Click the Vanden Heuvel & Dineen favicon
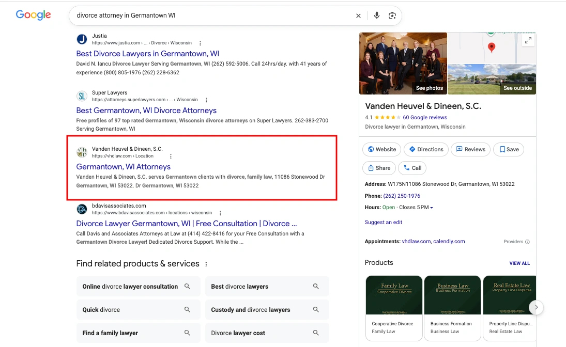Screen dimensions: 566x347 pyautogui.click(x=82, y=152)
